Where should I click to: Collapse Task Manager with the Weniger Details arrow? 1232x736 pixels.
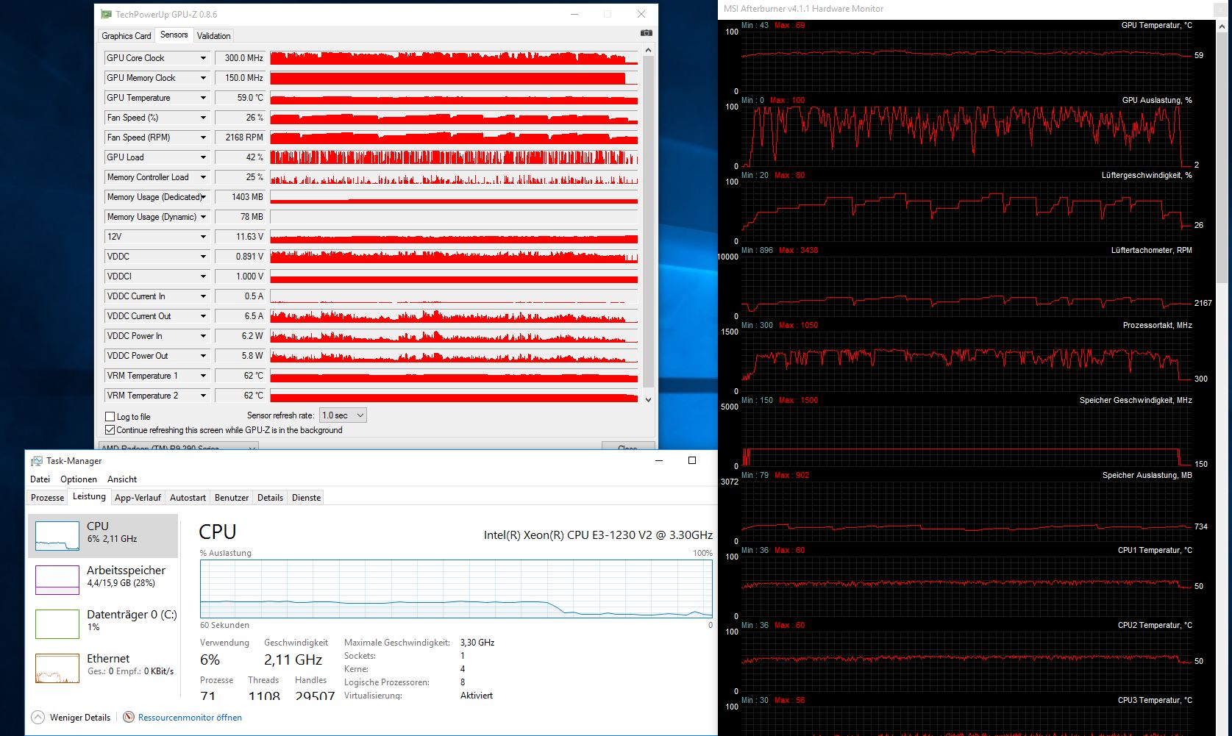coord(38,718)
